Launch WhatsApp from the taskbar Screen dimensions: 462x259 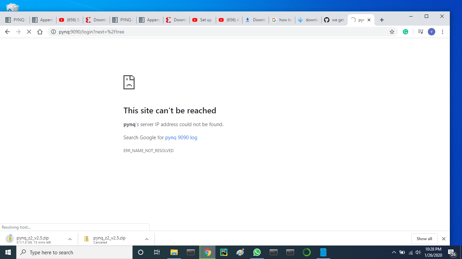tap(257, 252)
